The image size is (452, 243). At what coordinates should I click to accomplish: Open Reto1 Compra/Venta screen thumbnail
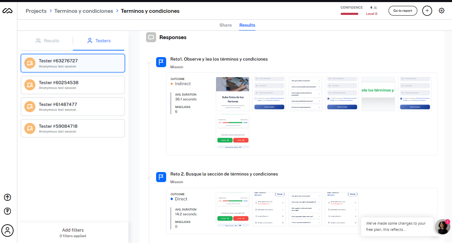(232, 131)
